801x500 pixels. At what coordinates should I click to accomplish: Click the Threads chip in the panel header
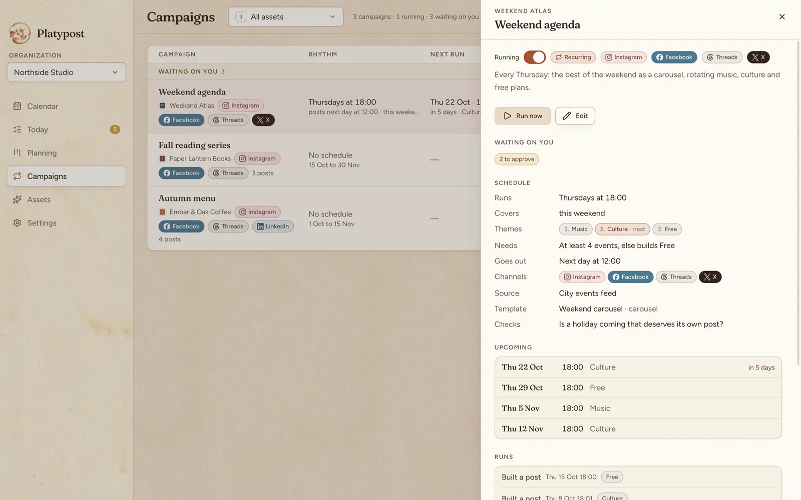(722, 57)
